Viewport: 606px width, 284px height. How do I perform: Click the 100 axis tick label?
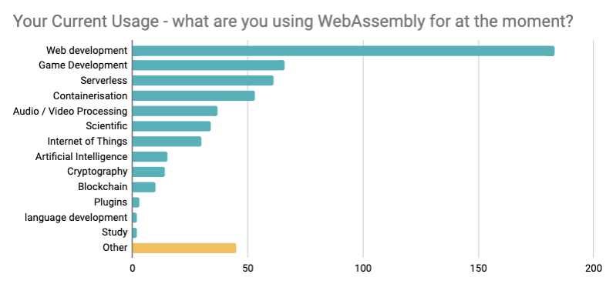pyautogui.click(x=363, y=269)
